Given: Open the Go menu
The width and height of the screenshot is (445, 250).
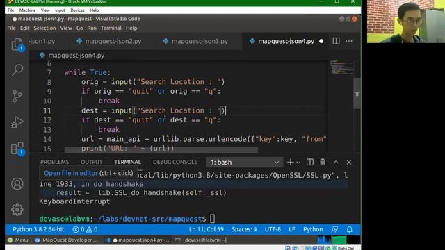Looking at the screenshot, I should point(79,28).
